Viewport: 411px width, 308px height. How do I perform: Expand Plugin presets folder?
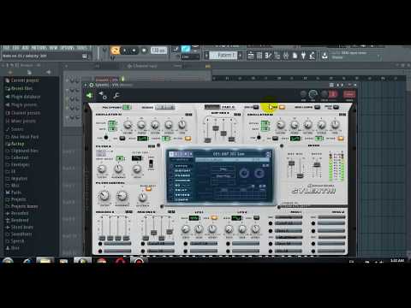point(21,104)
